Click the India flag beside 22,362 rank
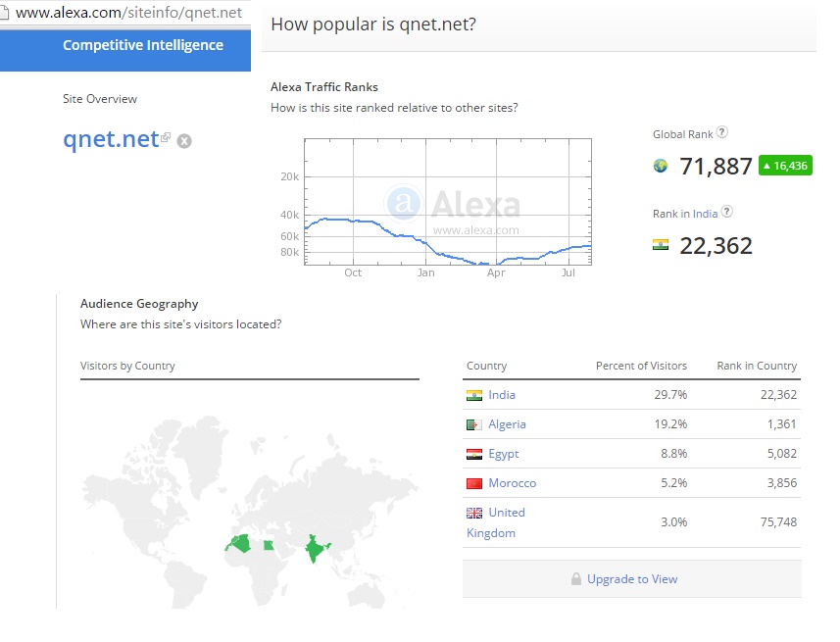This screenshot has width=840, height=642. click(661, 245)
